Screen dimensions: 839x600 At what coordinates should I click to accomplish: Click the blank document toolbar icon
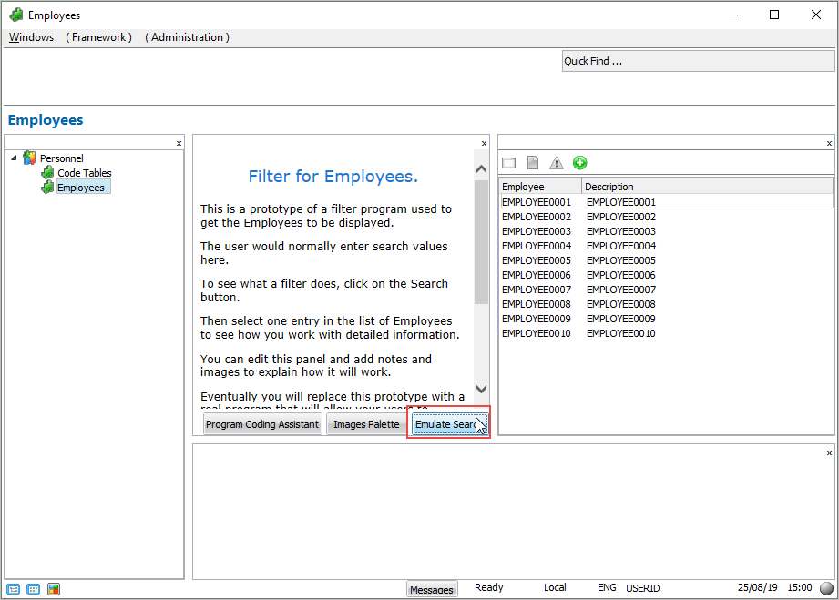[x=533, y=163]
